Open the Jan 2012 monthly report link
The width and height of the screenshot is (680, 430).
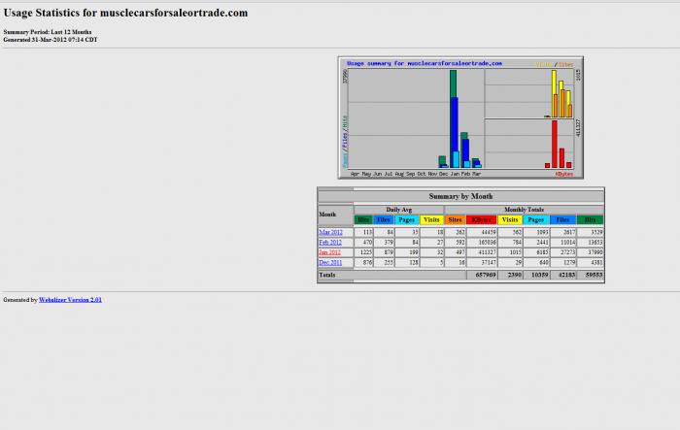tap(329, 252)
